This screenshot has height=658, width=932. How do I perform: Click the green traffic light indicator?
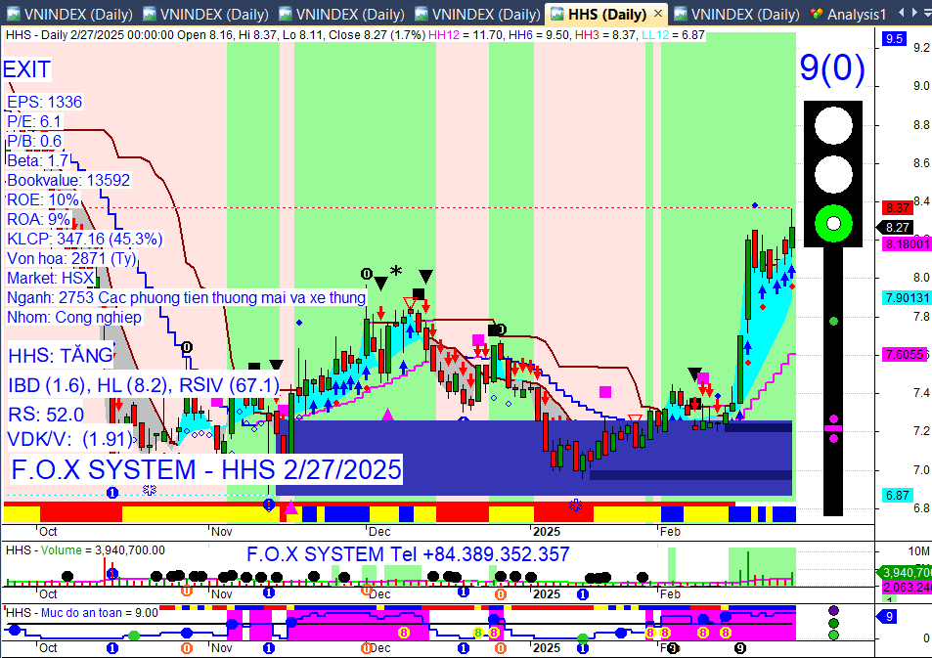pyautogui.click(x=833, y=224)
